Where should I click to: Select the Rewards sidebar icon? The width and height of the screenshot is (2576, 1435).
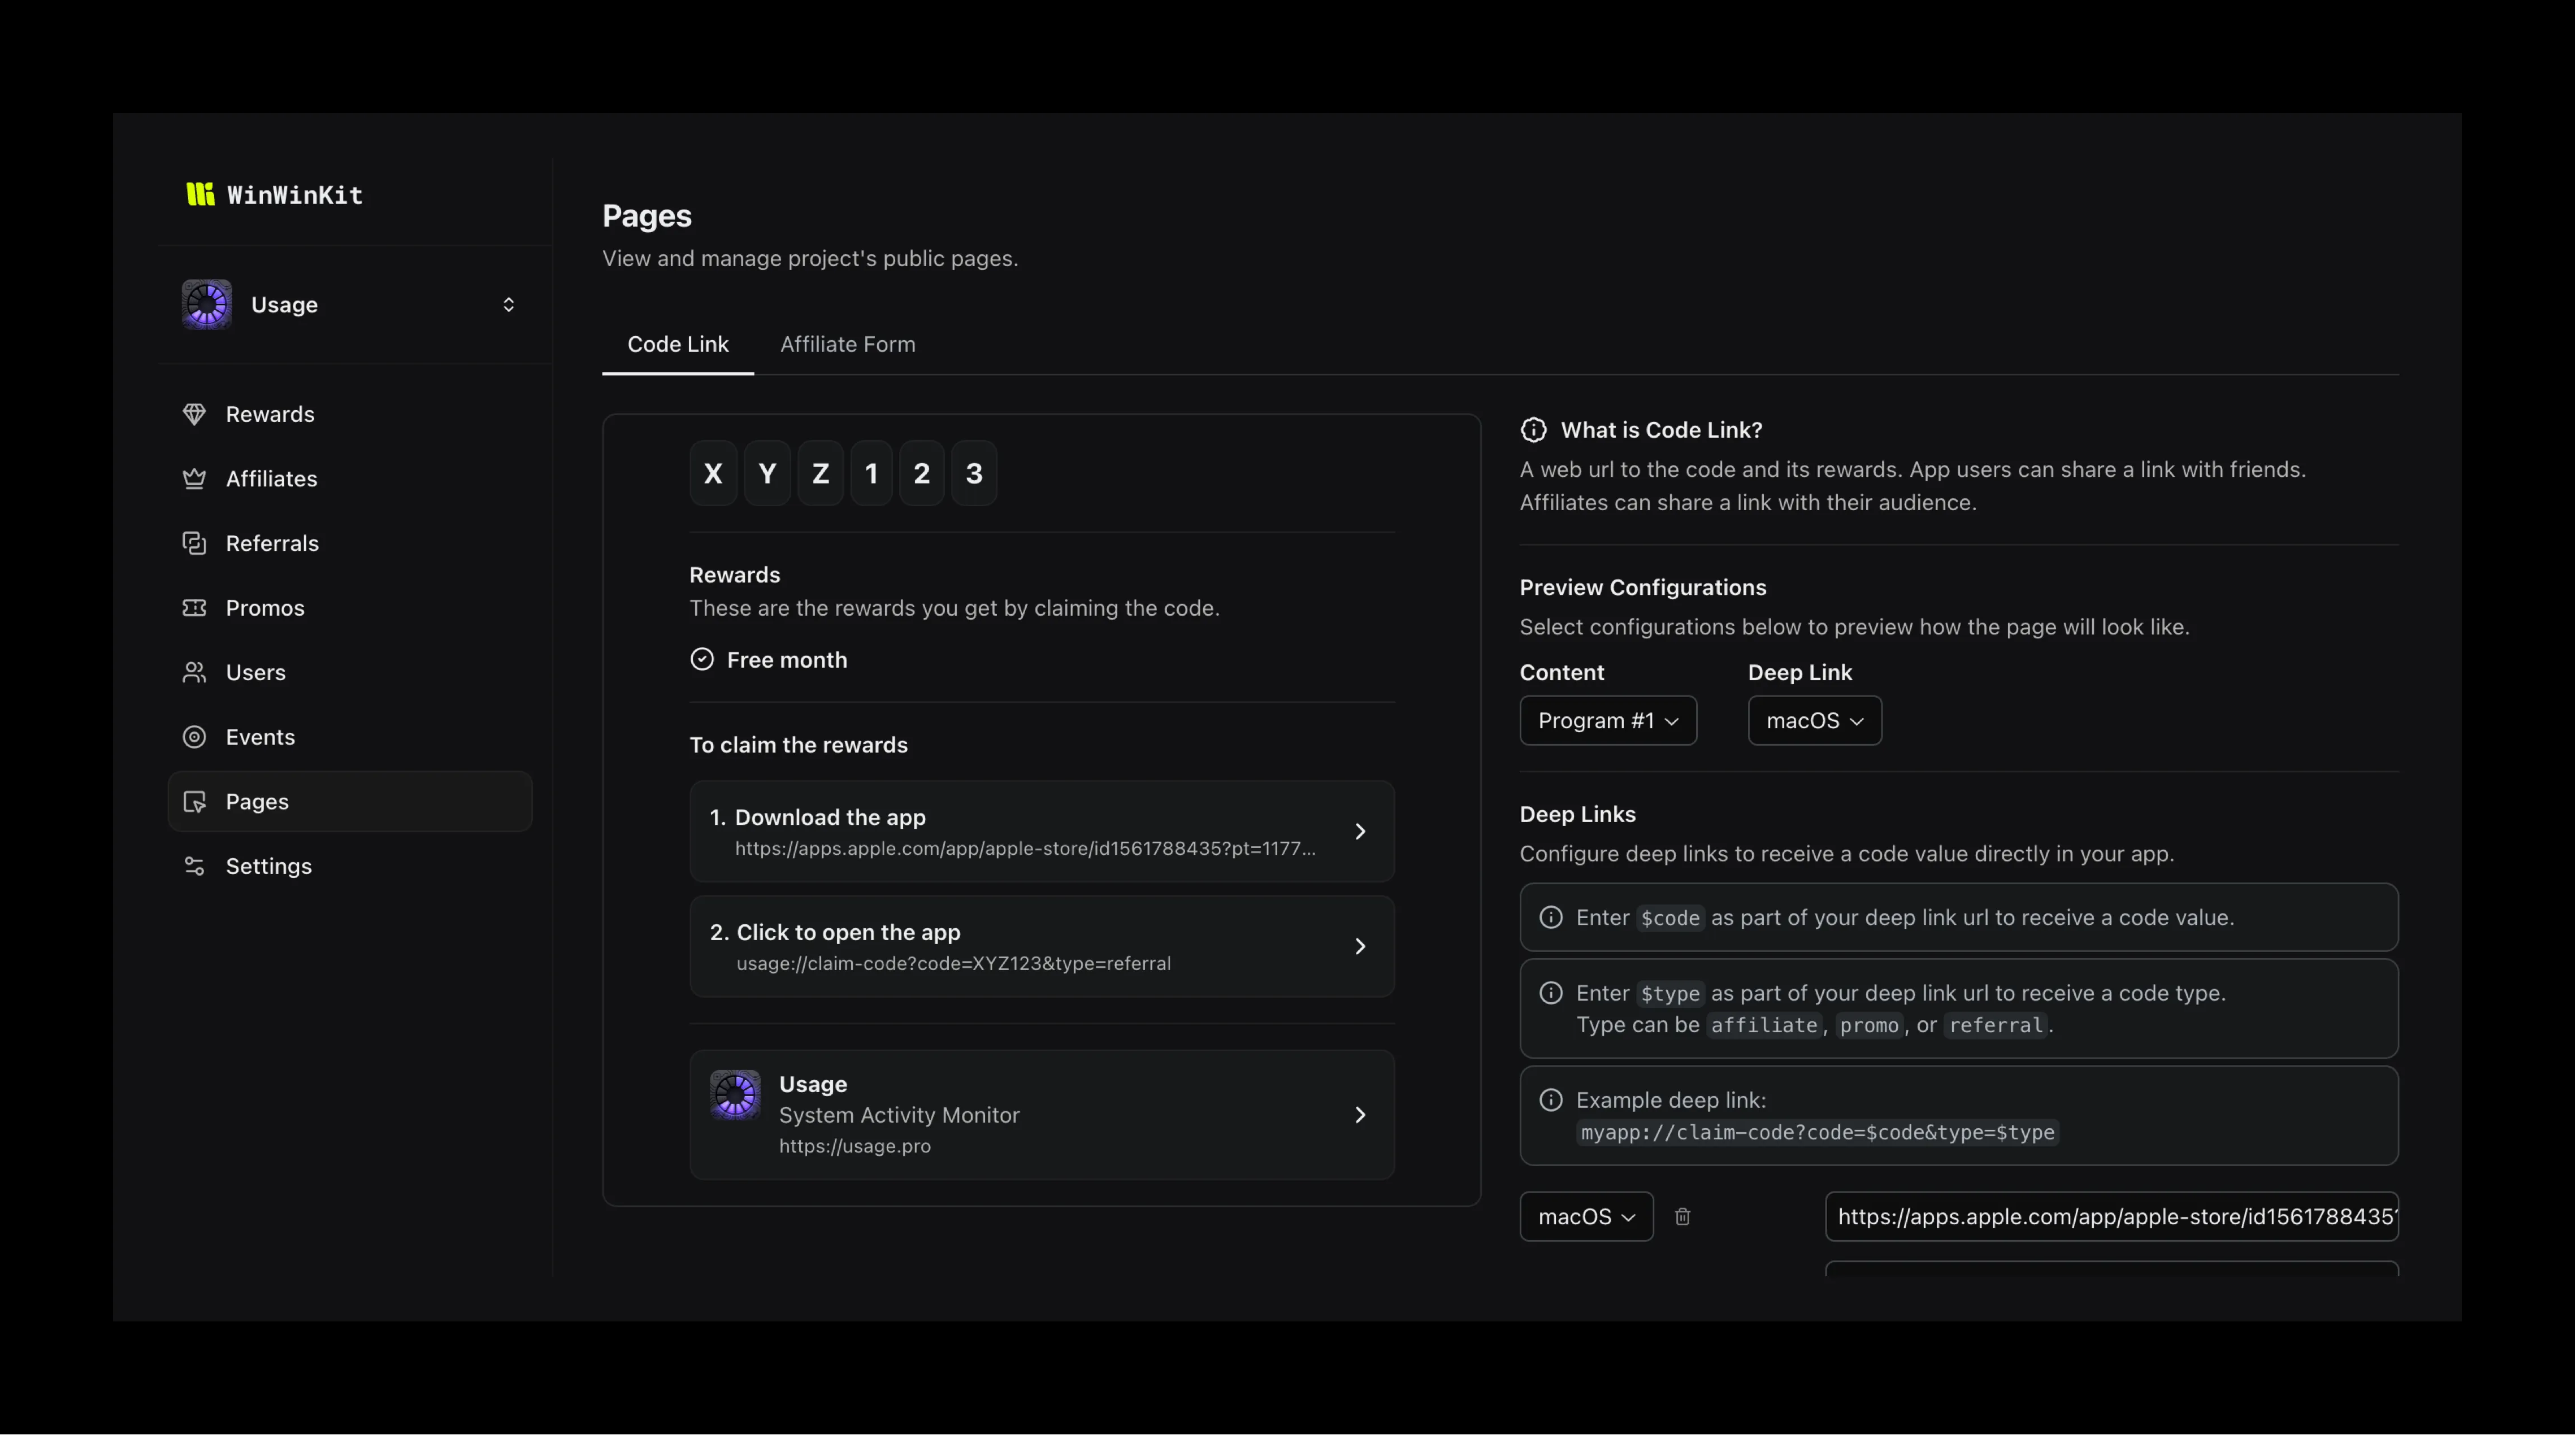coord(194,414)
